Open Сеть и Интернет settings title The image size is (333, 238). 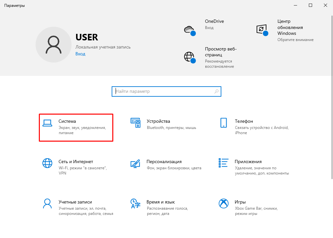76,161
